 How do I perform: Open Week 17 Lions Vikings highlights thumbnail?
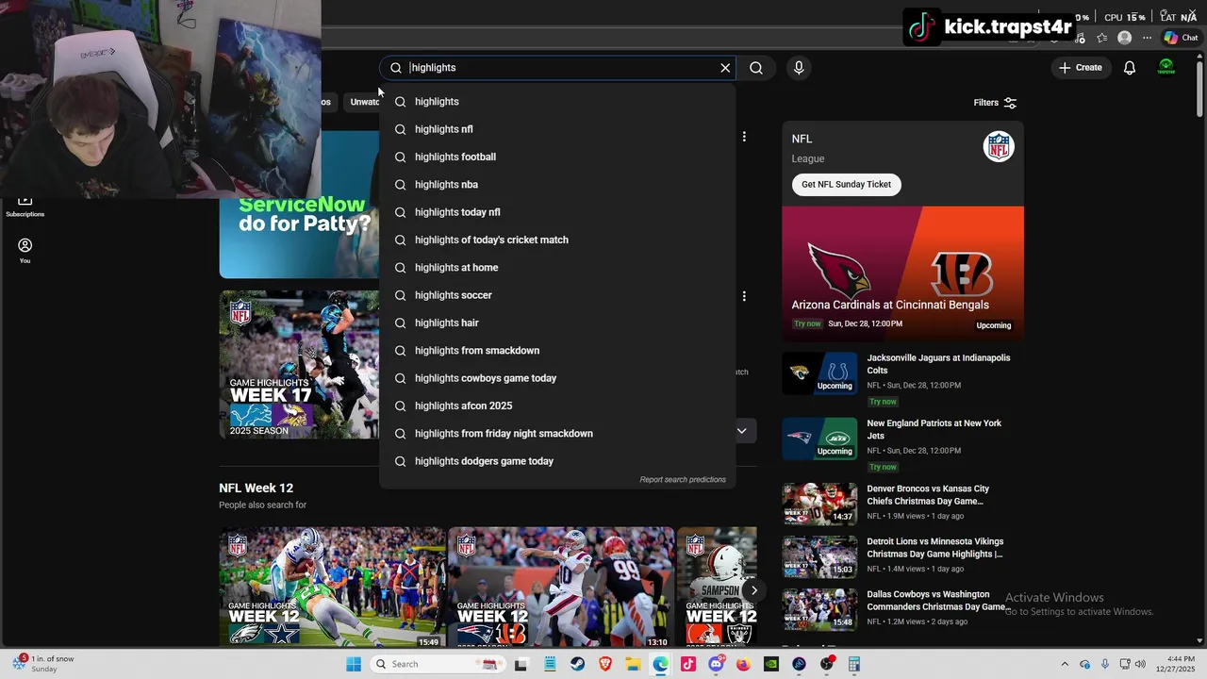coord(299,364)
